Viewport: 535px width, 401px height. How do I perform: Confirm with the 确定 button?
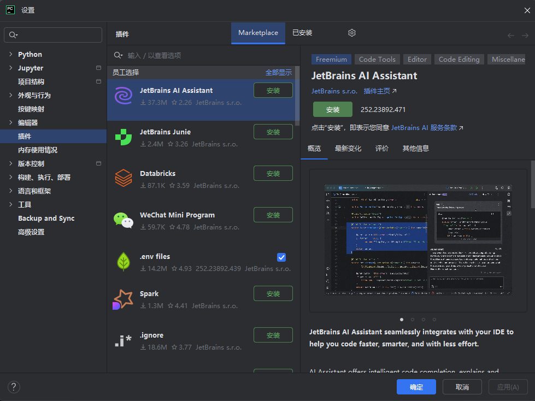click(x=416, y=387)
